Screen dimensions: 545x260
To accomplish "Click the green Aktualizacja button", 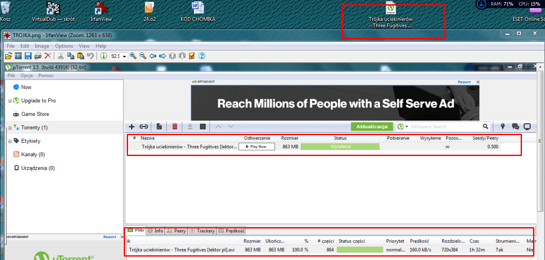I will point(372,127).
